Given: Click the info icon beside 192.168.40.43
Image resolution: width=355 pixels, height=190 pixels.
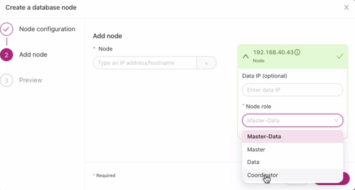Looking at the screenshot, I should 297,52.
